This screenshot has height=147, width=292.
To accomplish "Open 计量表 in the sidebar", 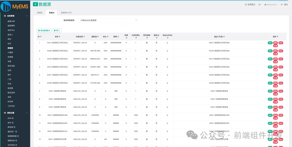I will pos(10,52).
